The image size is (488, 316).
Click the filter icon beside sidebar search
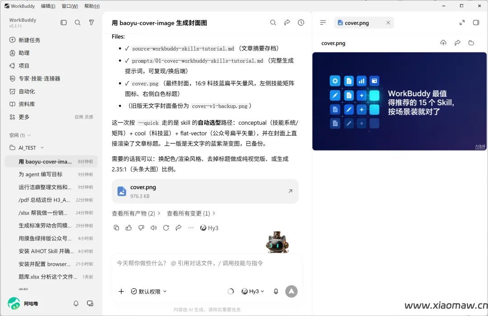(91, 23)
